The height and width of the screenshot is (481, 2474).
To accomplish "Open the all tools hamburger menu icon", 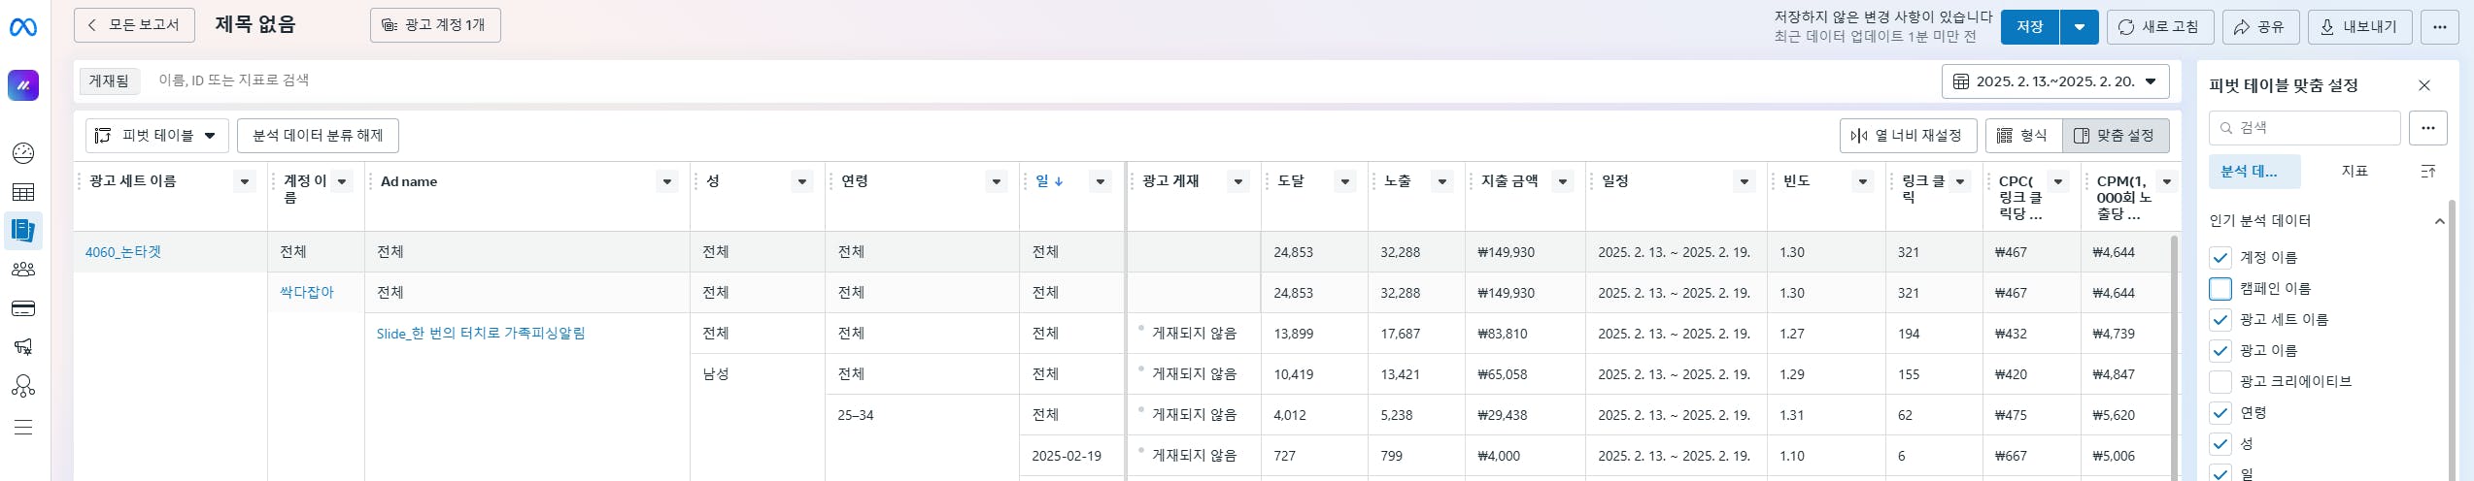I will tap(23, 427).
